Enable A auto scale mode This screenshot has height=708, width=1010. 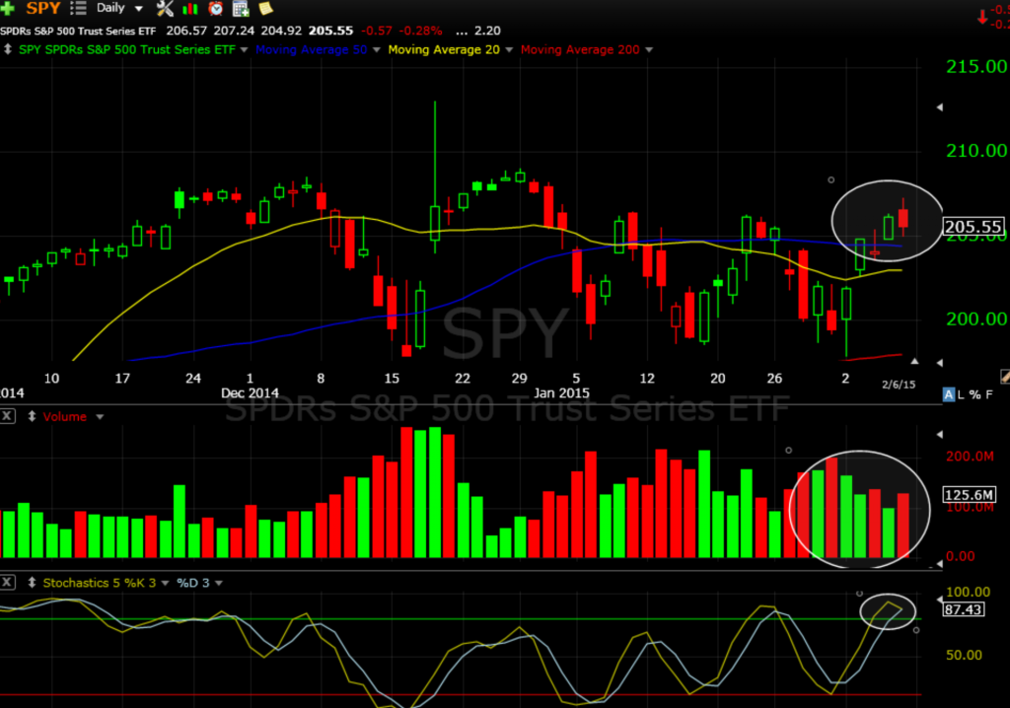point(948,394)
